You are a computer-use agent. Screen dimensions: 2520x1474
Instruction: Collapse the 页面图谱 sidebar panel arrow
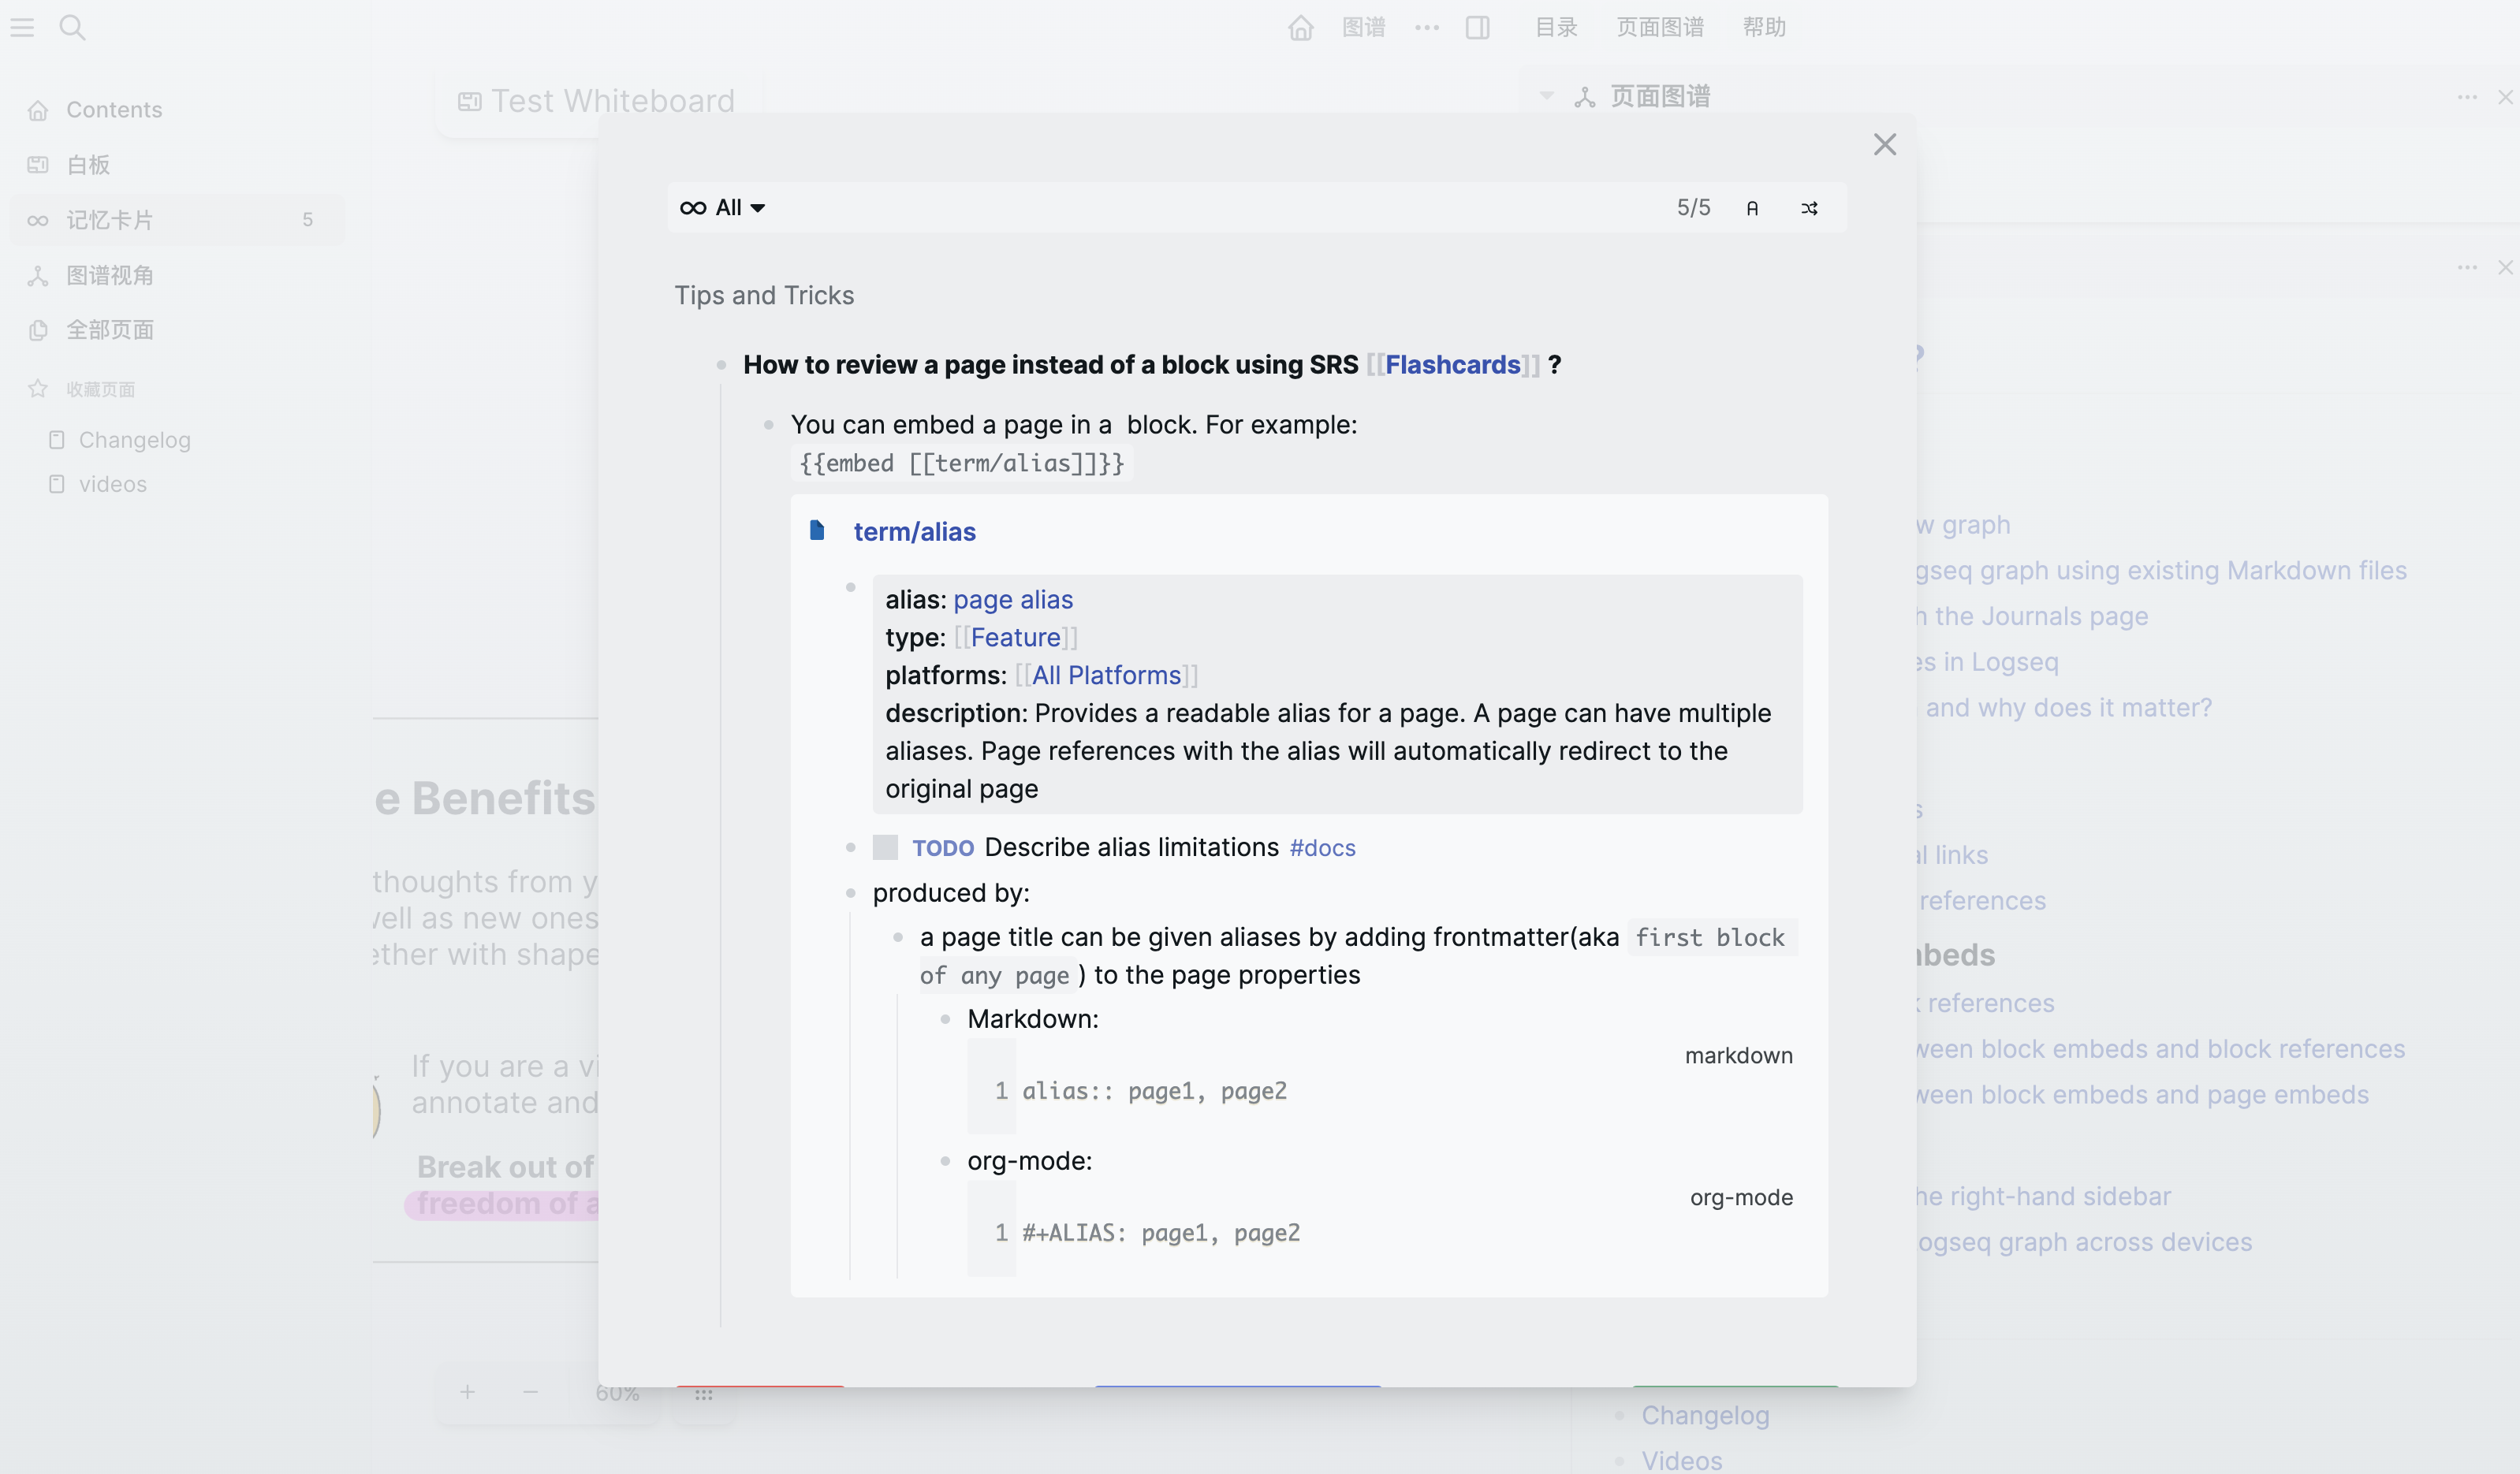coord(1546,96)
